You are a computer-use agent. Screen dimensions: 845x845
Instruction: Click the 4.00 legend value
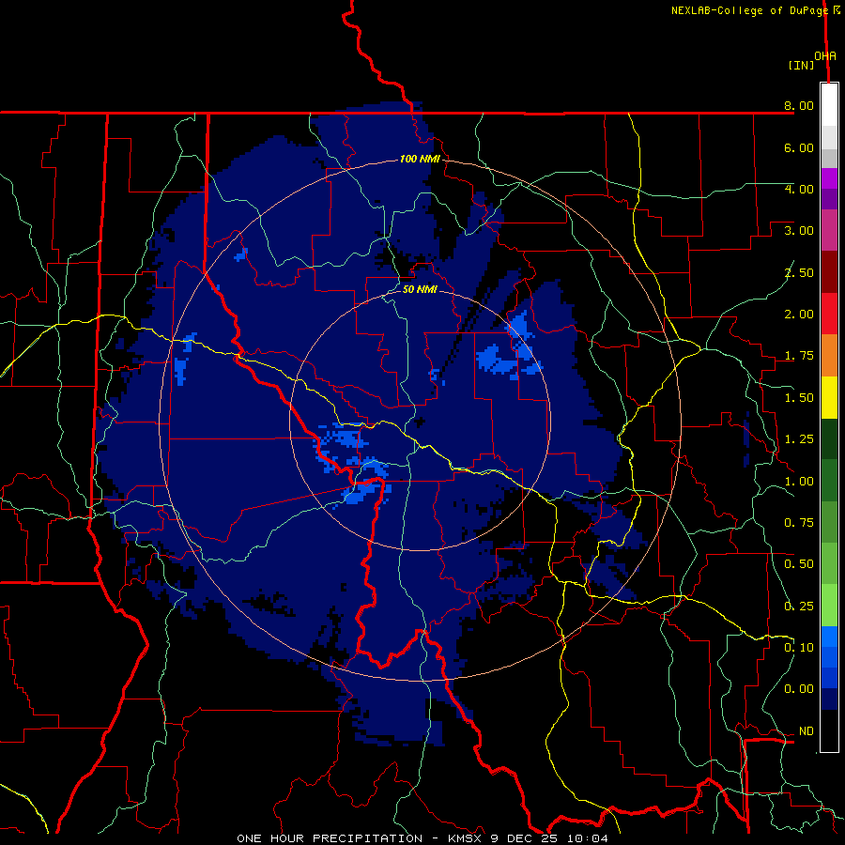[799, 189]
